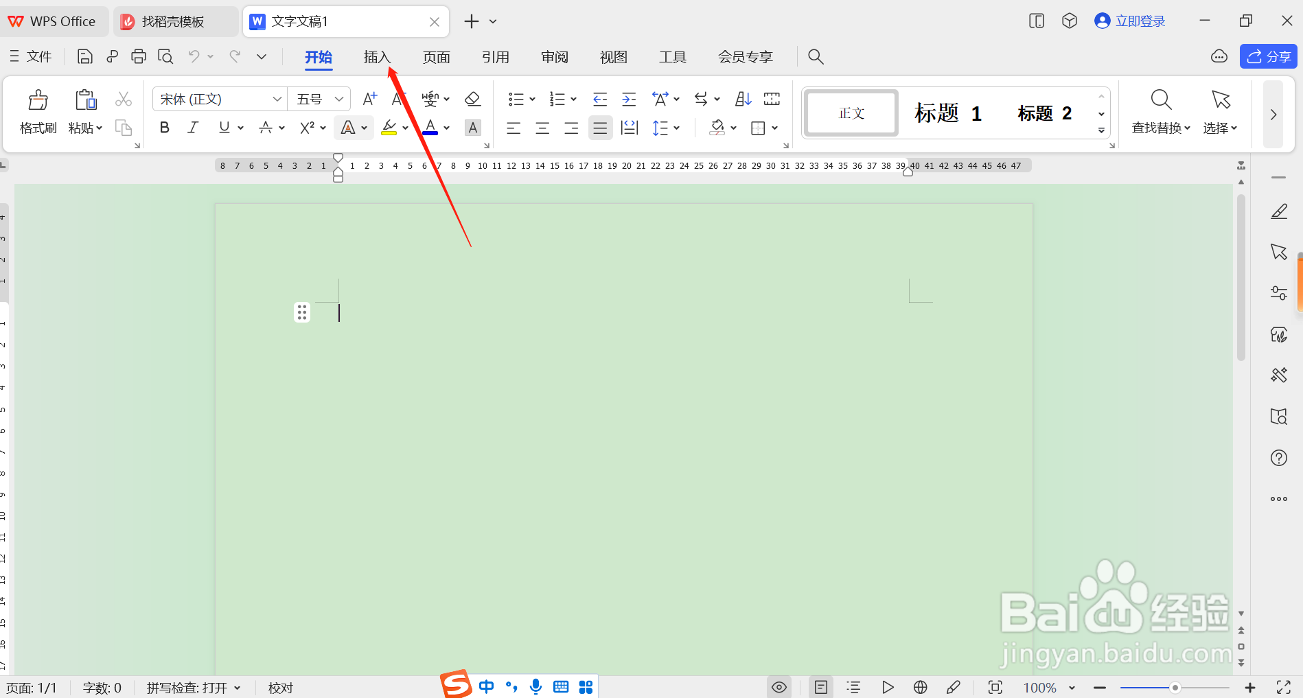Select center text alignment
The height and width of the screenshot is (698, 1303).
542,128
